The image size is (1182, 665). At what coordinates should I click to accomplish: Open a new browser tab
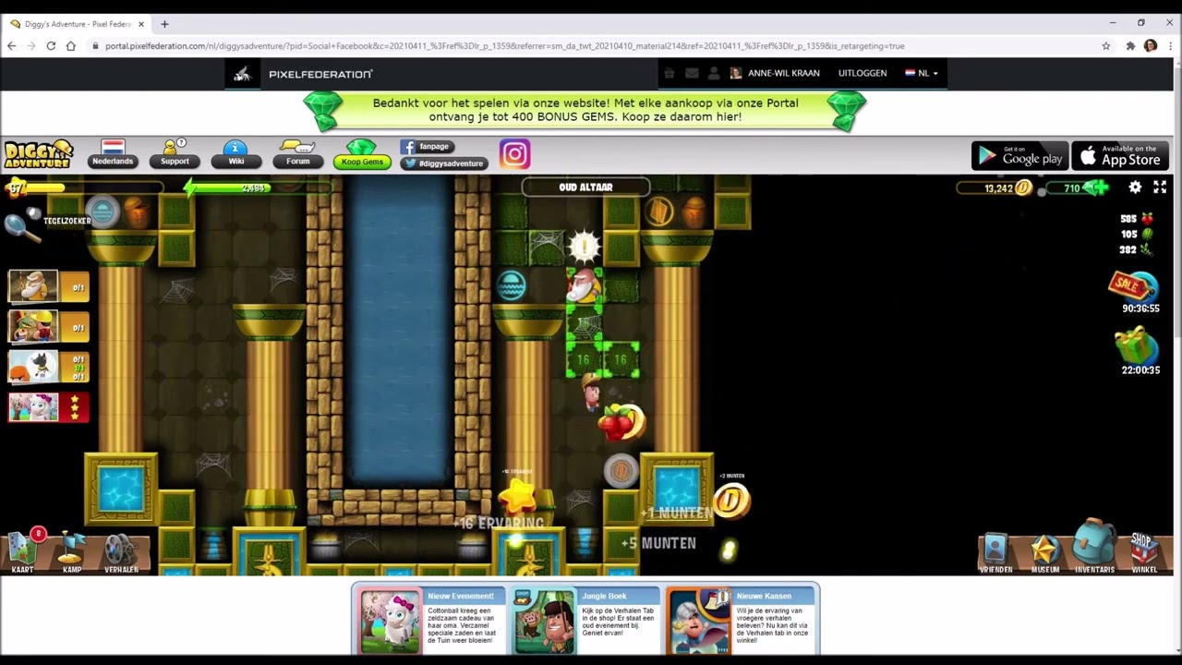coord(164,23)
